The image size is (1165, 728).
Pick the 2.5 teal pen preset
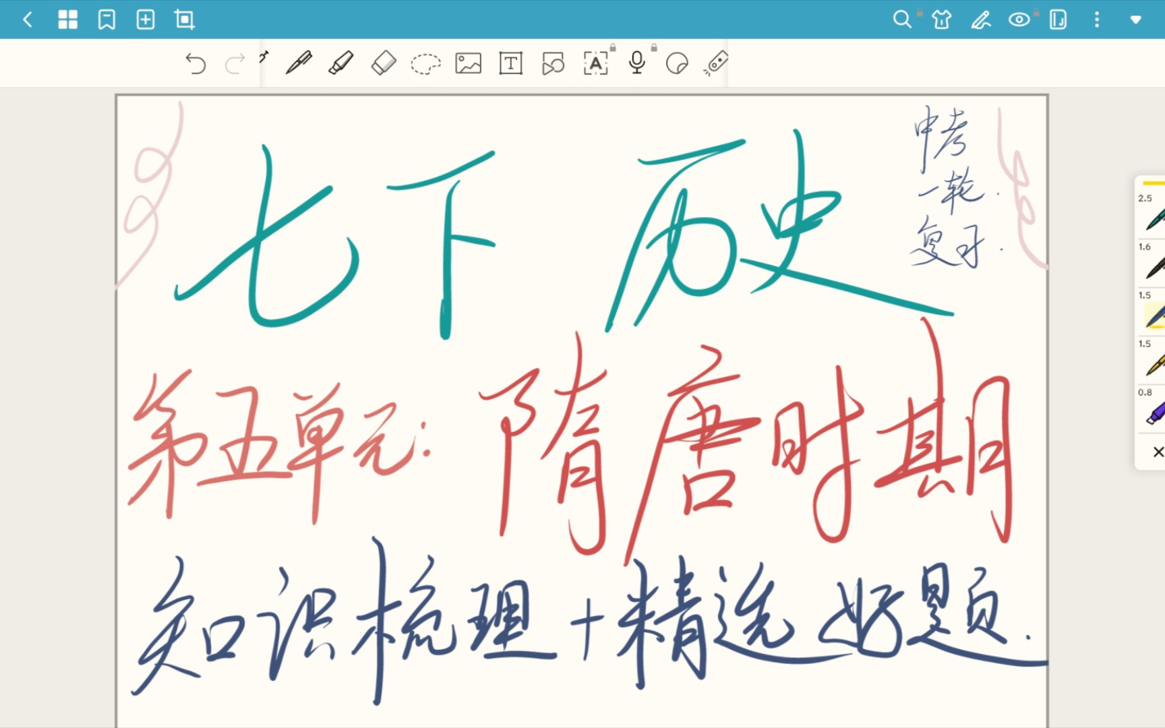(x=1154, y=218)
